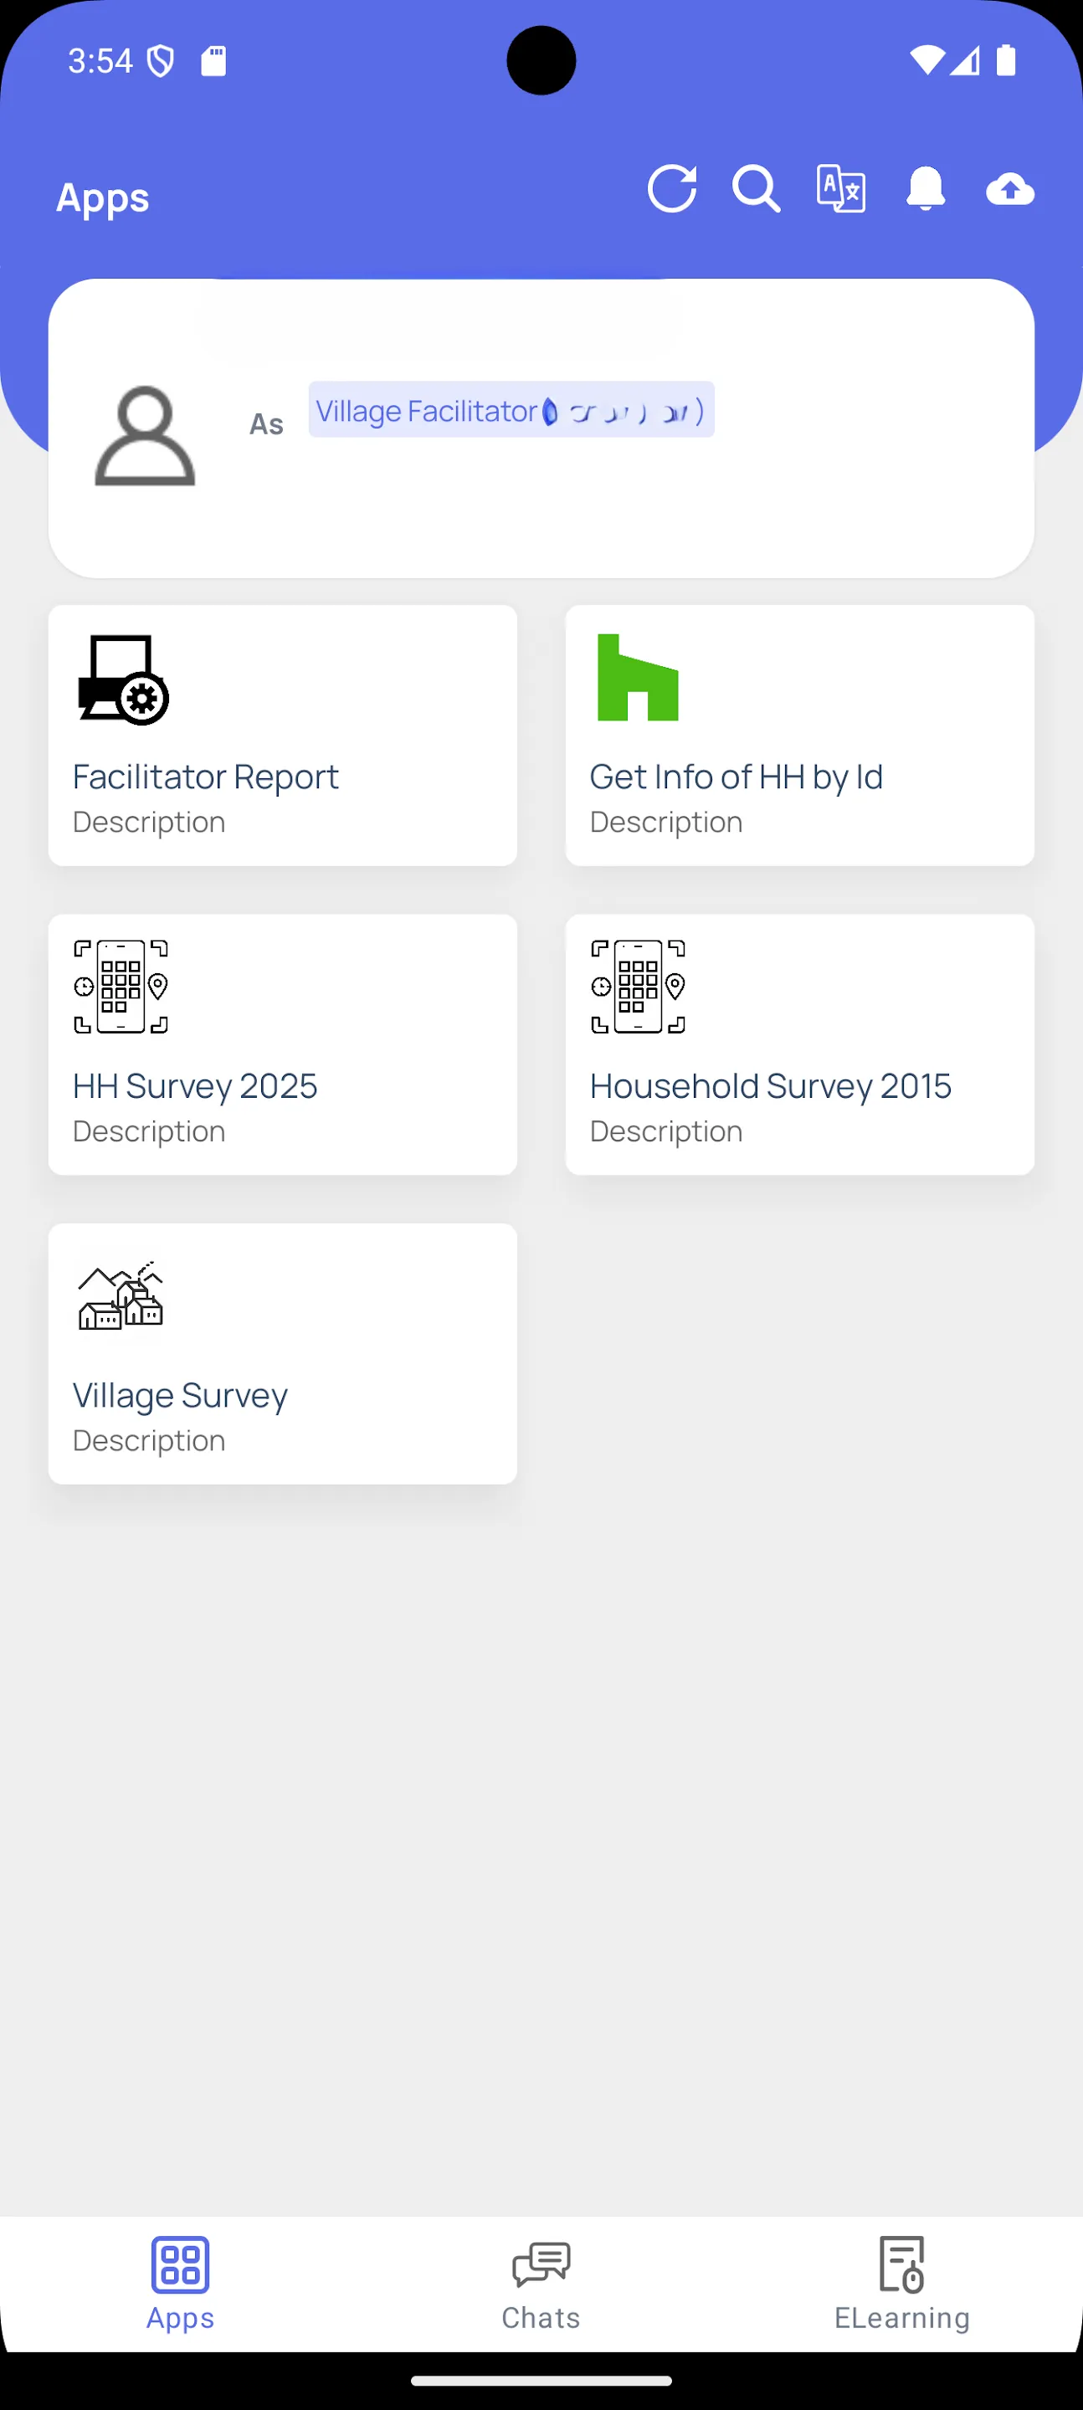Open the Facilitator Report title
The height and width of the screenshot is (2410, 1083).
(x=206, y=777)
